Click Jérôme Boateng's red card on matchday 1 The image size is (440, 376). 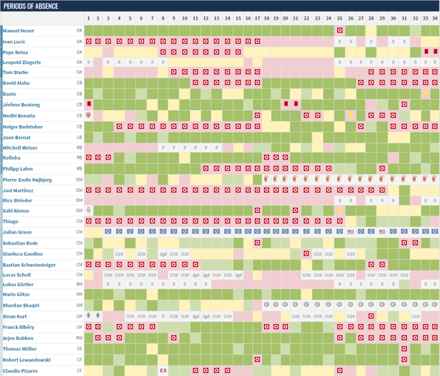click(x=89, y=104)
